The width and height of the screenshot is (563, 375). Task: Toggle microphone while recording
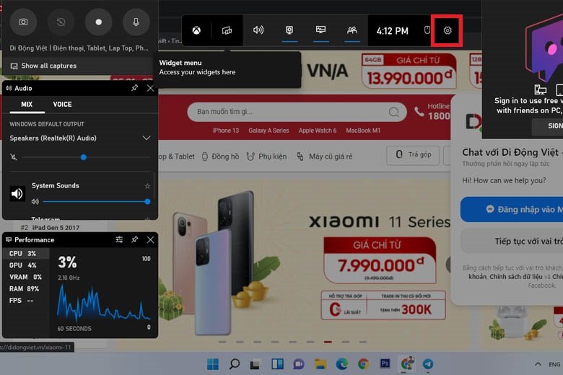pos(136,22)
